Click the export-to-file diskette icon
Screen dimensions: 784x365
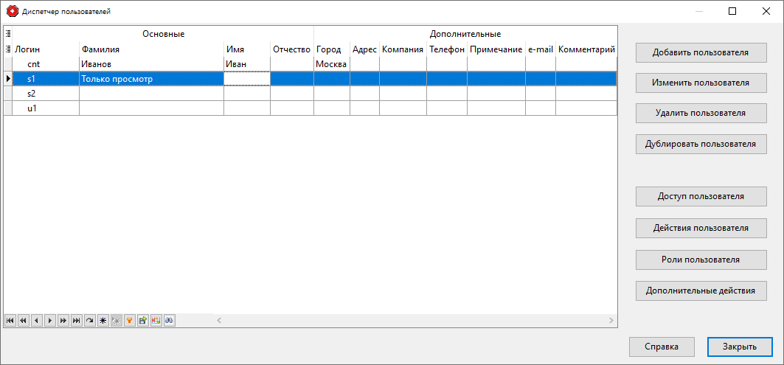pos(143,321)
